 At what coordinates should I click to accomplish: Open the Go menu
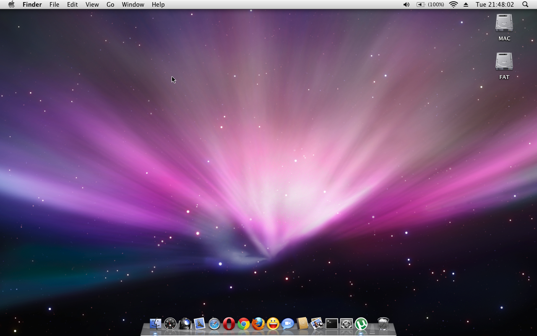(x=110, y=5)
